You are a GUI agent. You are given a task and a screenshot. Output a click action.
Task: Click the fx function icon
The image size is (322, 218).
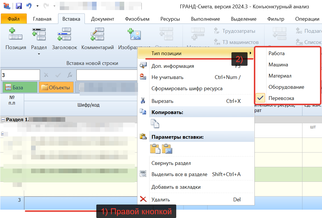(x=70, y=75)
